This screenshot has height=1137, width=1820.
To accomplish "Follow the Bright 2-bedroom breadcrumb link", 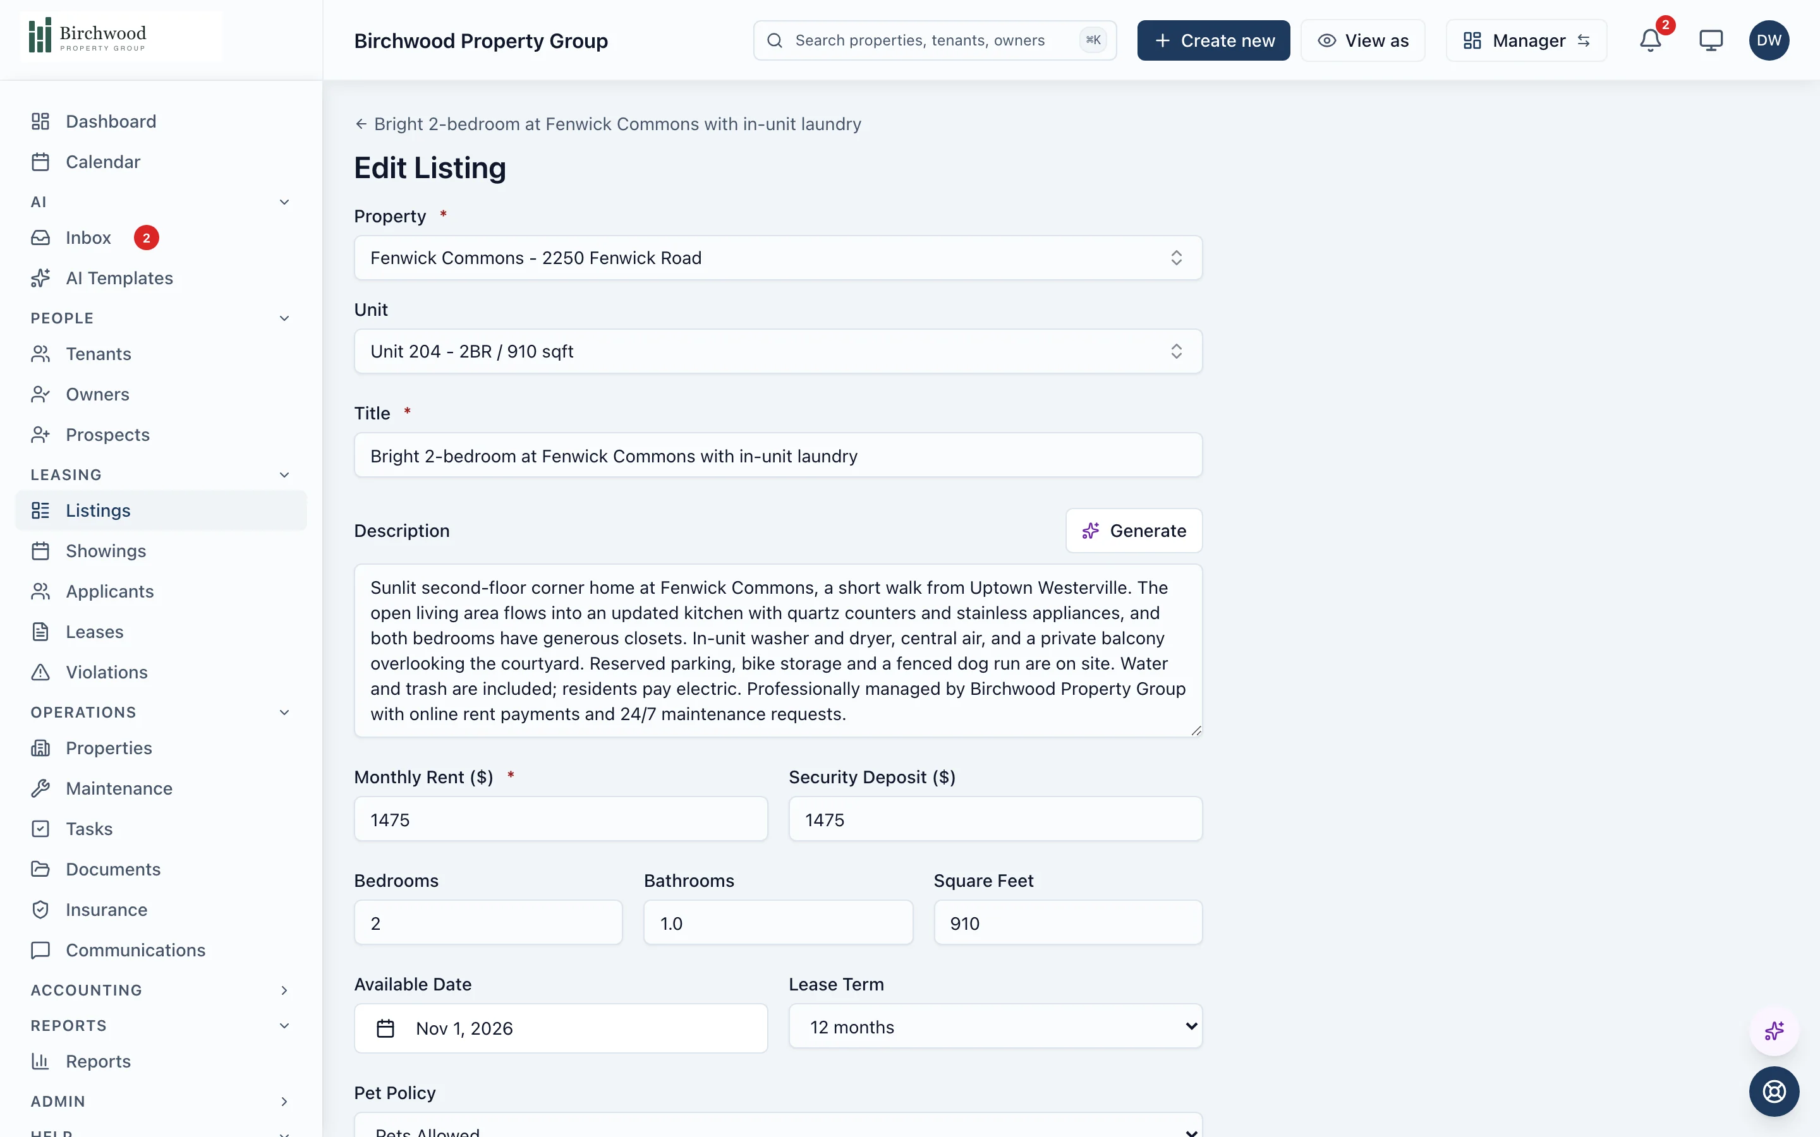I will pyautogui.click(x=617, y=124).
